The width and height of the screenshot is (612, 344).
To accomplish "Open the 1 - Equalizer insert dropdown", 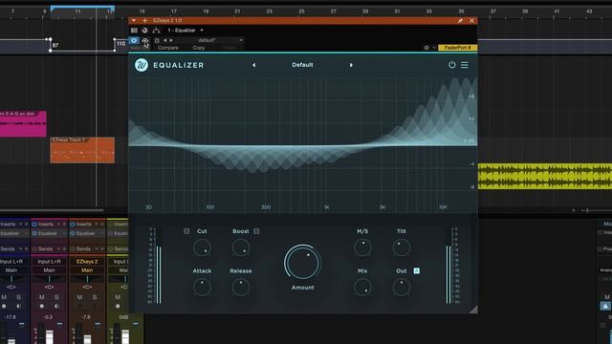I will [x=186, y=30].
